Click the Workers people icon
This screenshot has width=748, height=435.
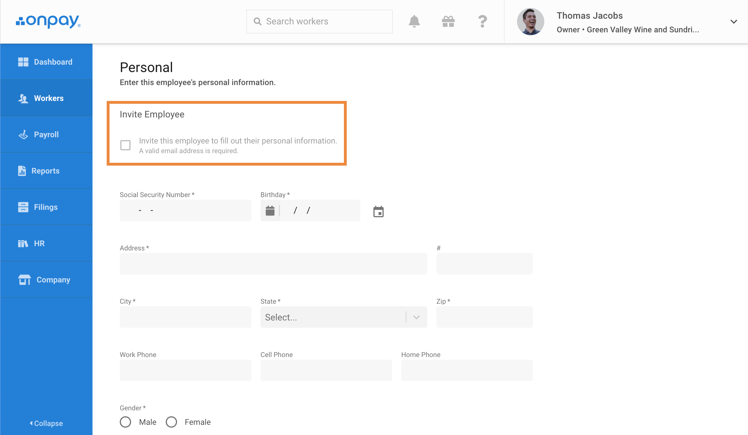[x=23, y=98]
